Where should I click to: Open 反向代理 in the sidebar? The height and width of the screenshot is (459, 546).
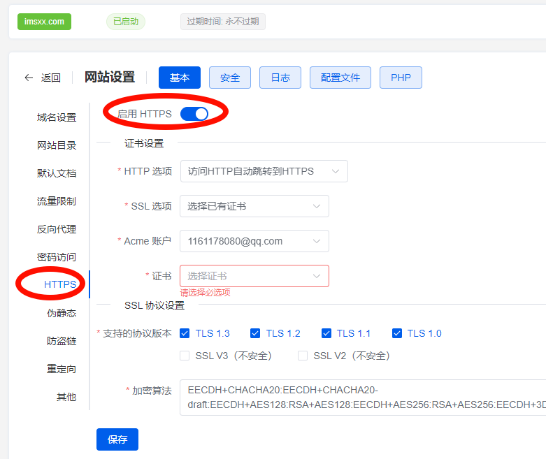point(57,229)
